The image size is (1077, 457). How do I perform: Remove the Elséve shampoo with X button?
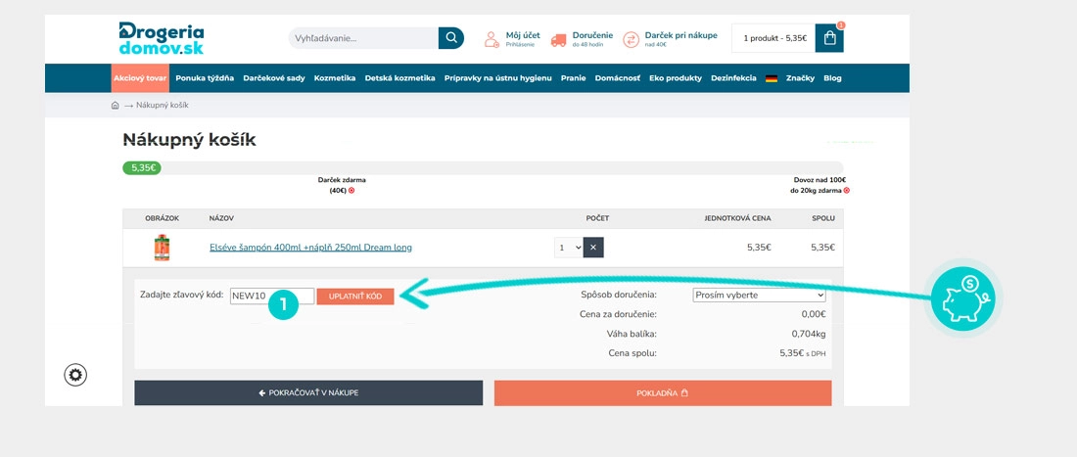(x=593, y=247)
